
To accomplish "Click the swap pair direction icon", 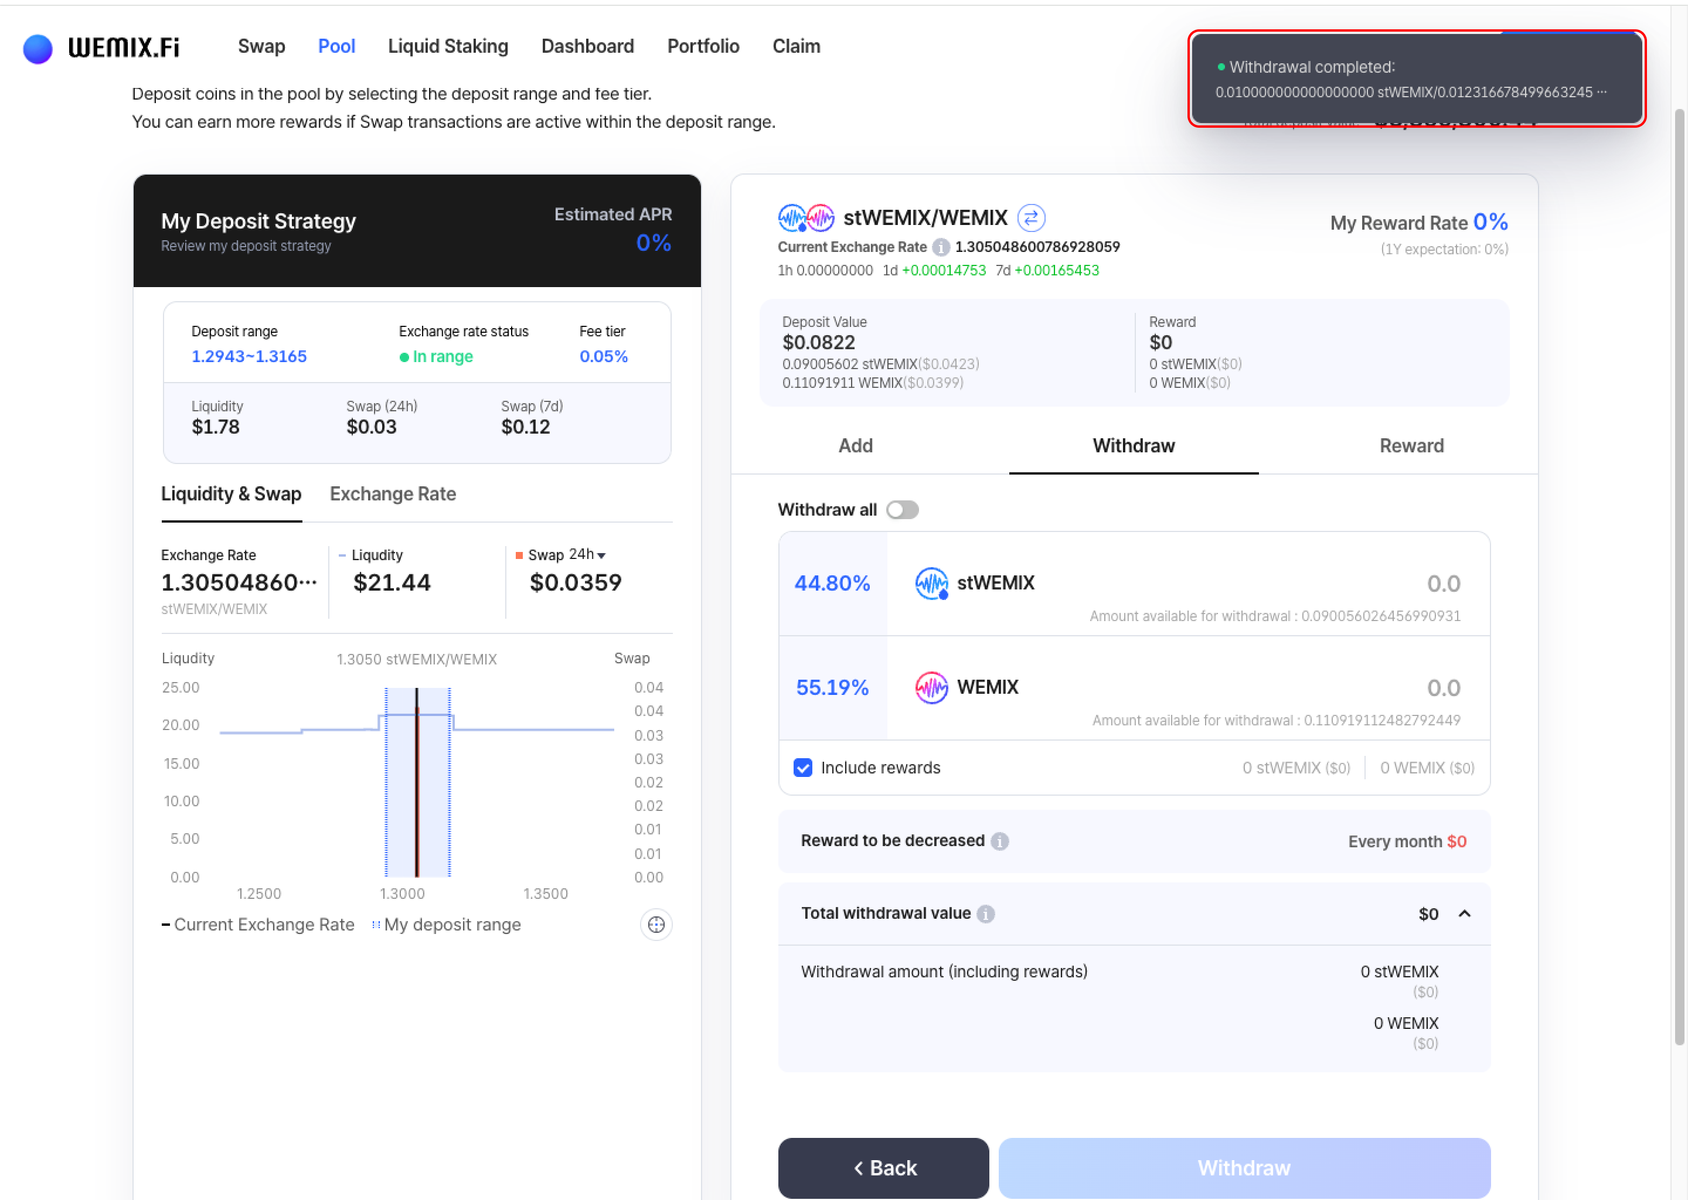I will click(x=1030, y=218).
